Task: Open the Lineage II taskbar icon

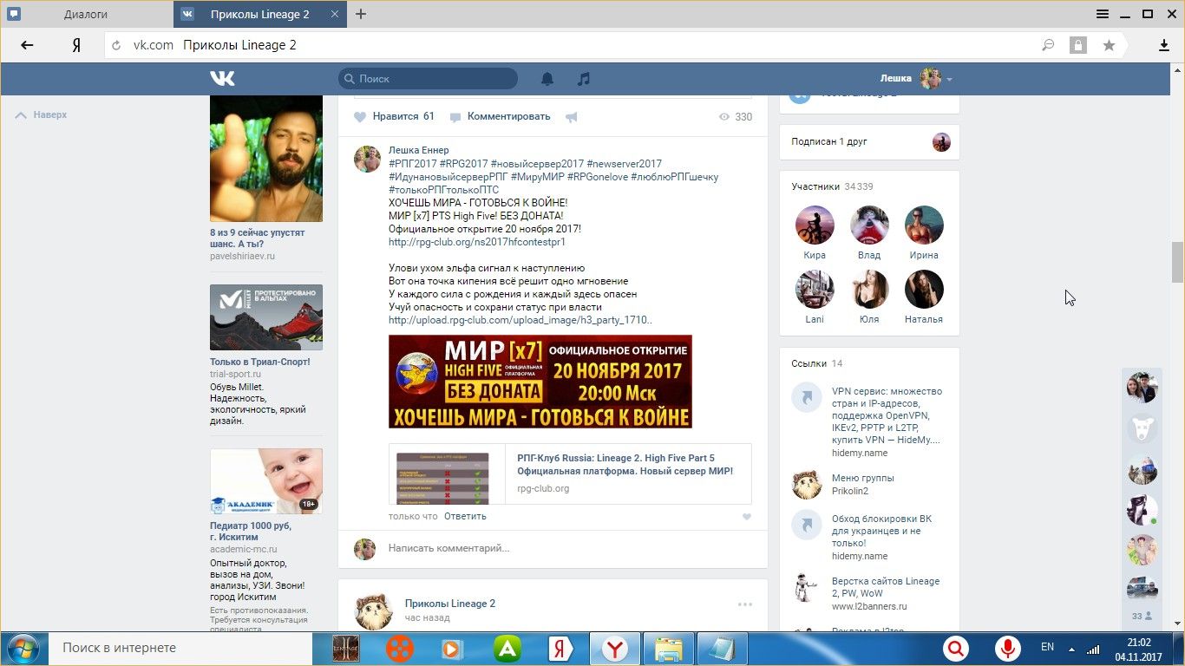Action: (x=346, y=649)
